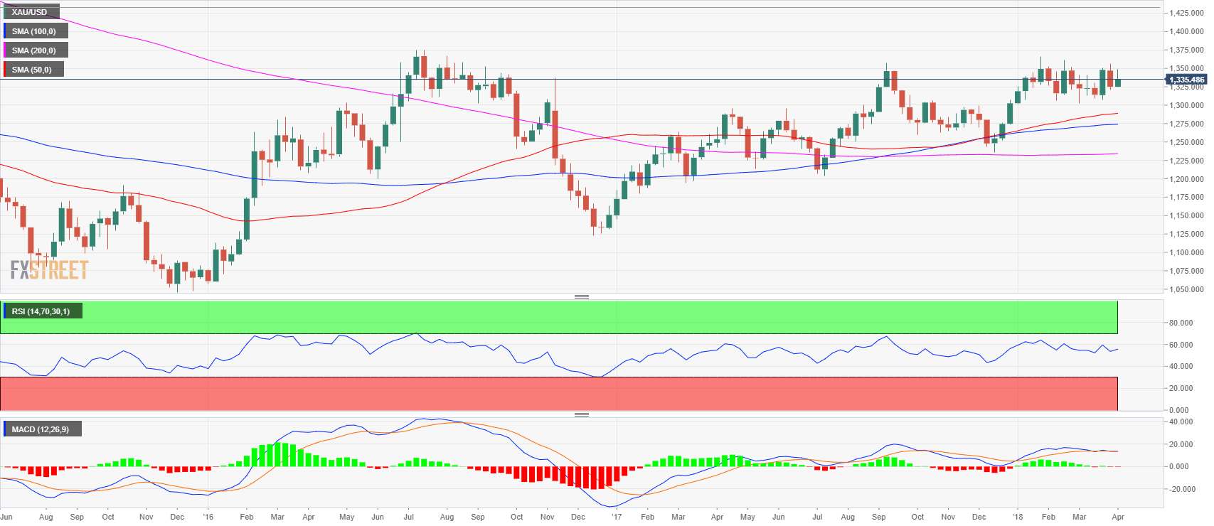Click the 1,300.000 price axis label
The image size is (1214, 526).
tap(1186, 105)
